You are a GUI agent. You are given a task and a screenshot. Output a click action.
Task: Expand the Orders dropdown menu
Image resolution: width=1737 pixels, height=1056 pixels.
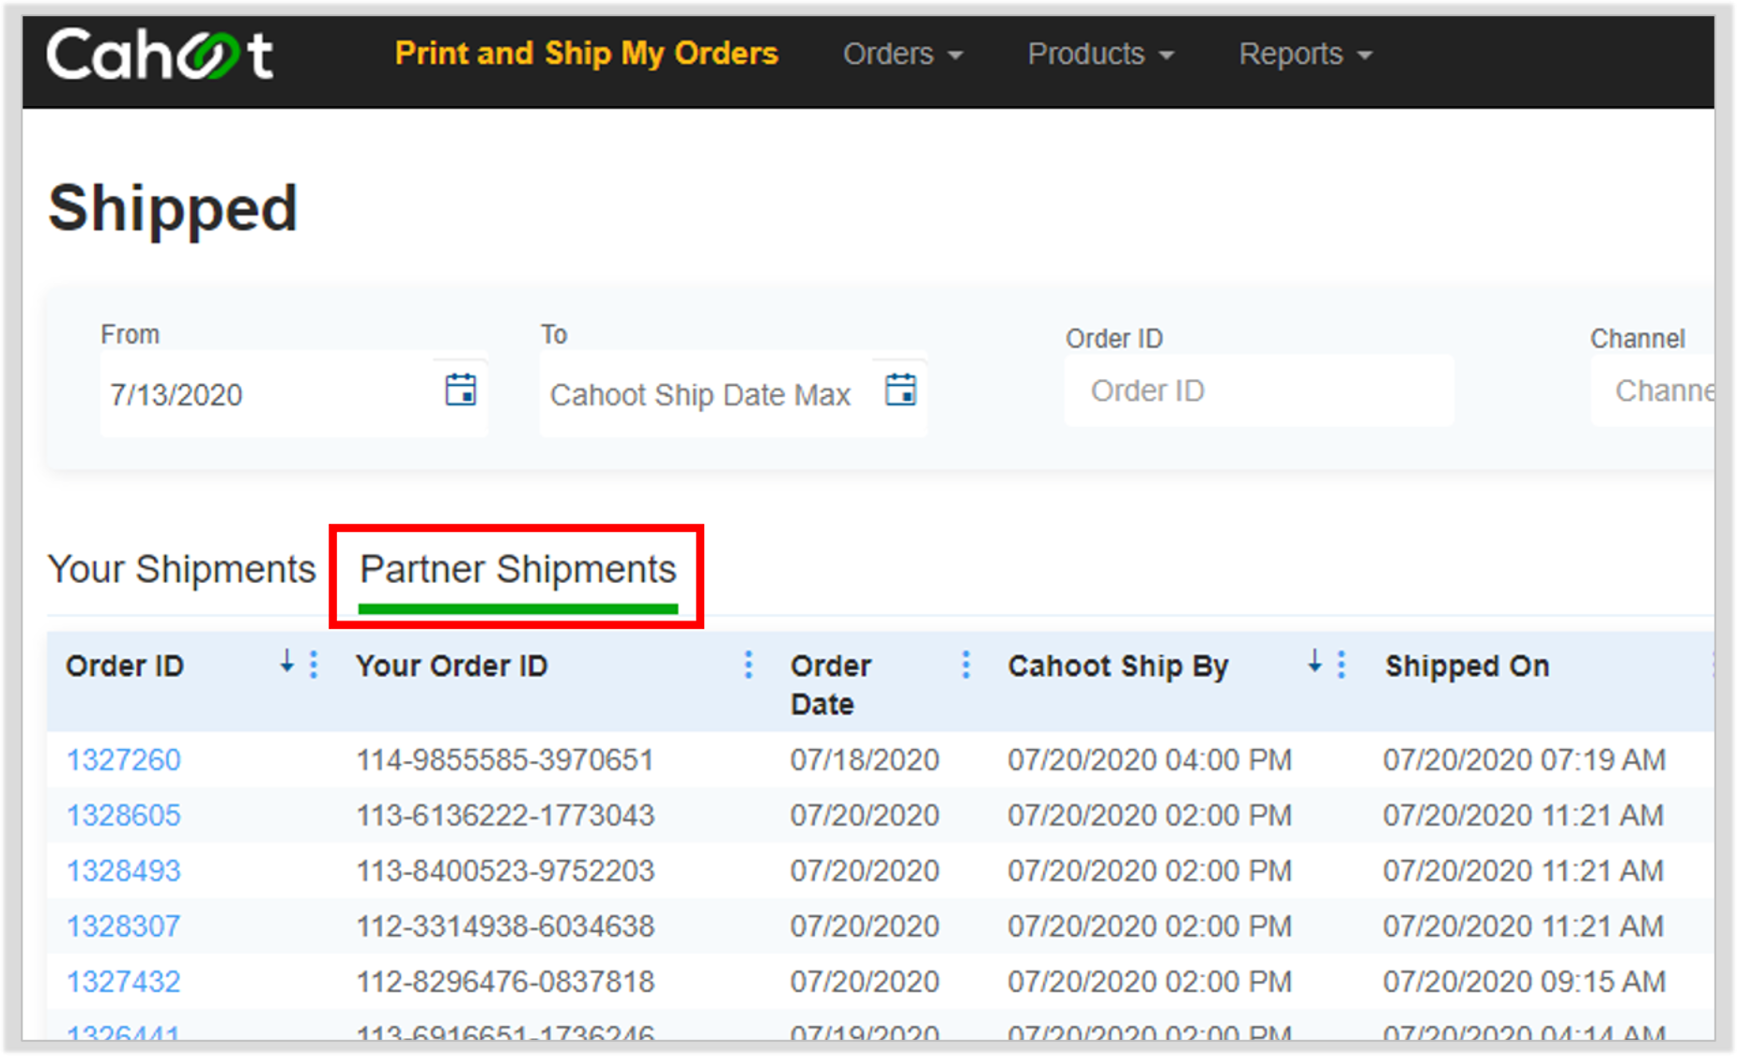(903, 54)
